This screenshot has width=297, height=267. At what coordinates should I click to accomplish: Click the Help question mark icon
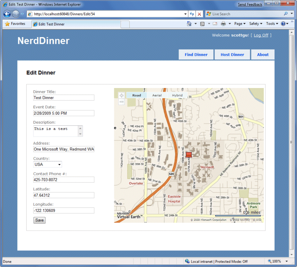[x=283, y=24]
